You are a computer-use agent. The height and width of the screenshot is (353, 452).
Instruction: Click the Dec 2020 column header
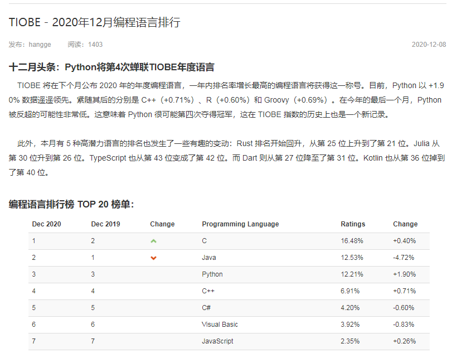(x=46, y=224)
